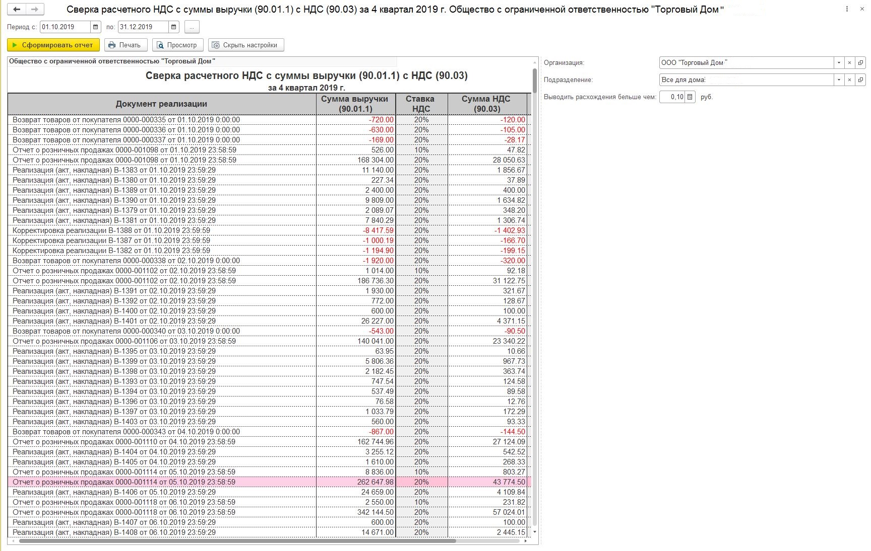This screenshot has height=551, width=871.
Task: Go forward with the right arrow button
Action: [35, 9]
